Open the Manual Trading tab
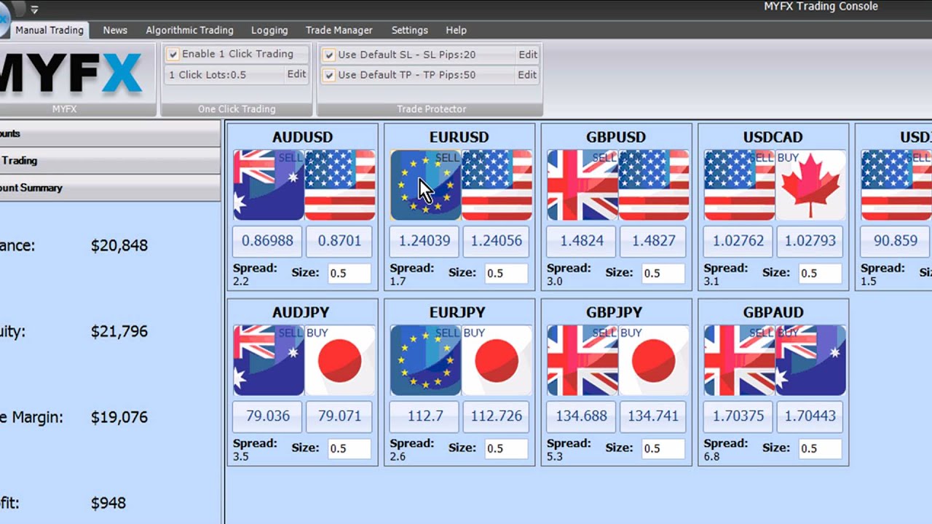This screenshot has height=524, width=932. [50, 31]
